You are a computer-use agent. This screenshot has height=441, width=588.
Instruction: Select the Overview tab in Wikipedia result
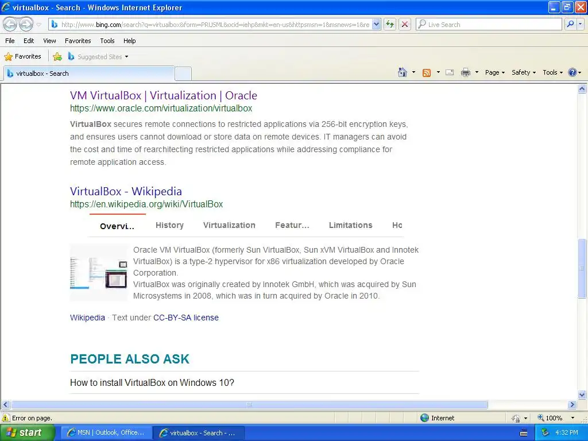click(117, 226)
